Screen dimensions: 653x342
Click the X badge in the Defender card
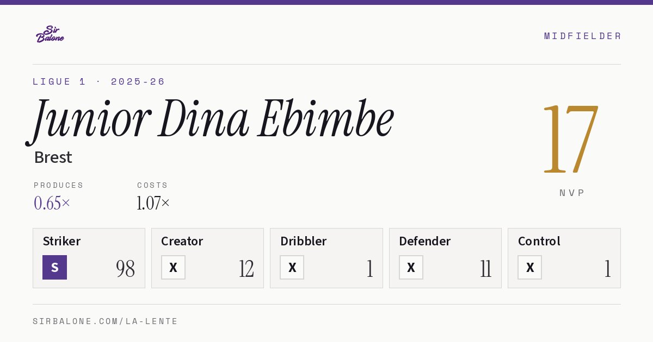click(411, 267)
